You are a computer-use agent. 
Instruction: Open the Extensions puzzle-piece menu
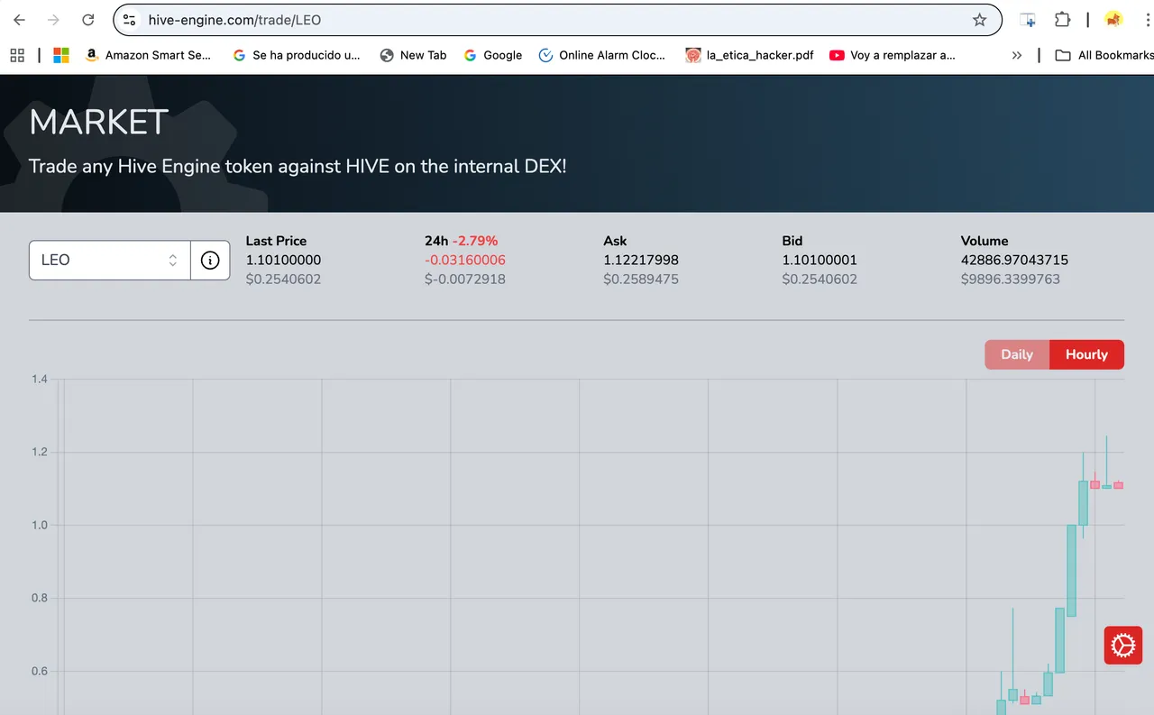pyautogui.click(x=1062, y=20)
